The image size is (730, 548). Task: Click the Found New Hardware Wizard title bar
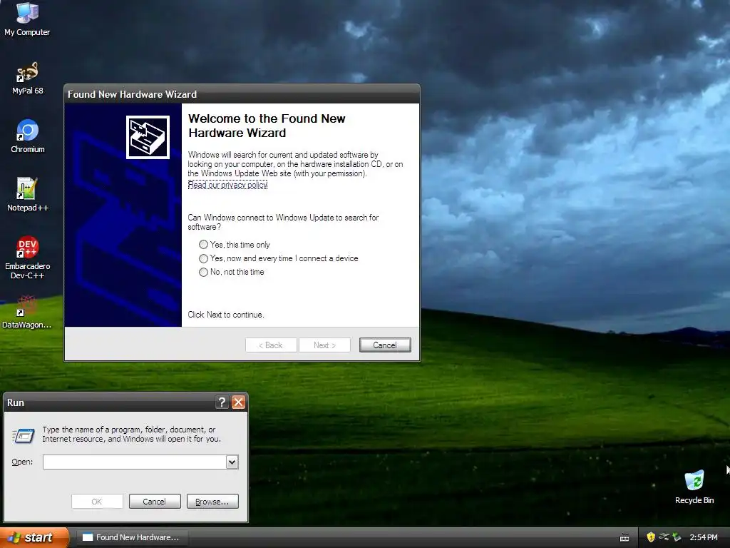(242, 94)
